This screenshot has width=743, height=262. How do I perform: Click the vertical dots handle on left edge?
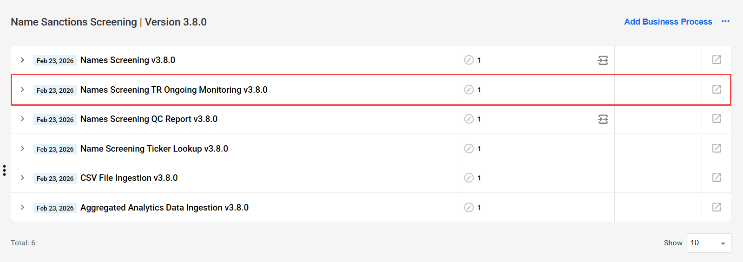(x=4, y=170)
